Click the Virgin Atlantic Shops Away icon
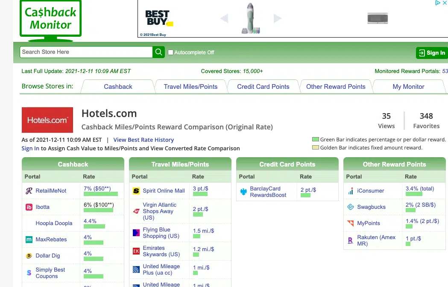This screenshot has width=448, height=287. pyautogui.click(x=136, y=211)
